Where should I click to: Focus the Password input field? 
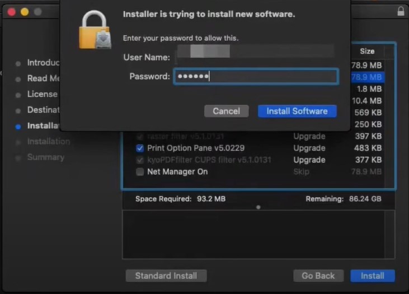click(256, 77)
